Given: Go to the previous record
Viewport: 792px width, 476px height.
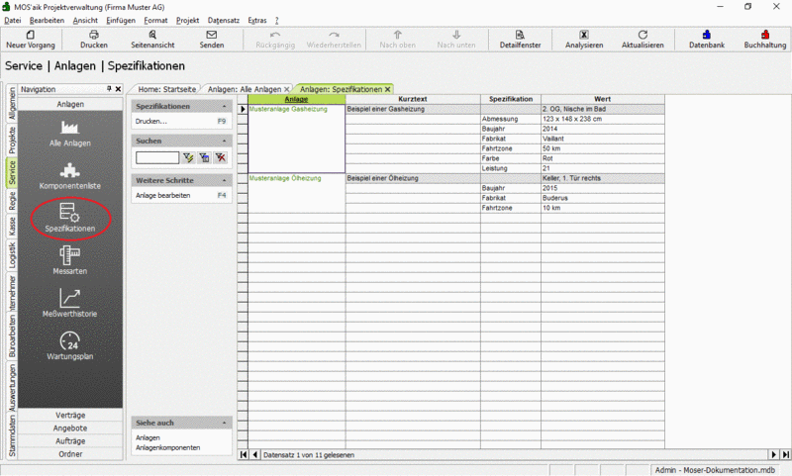Looking at the screenshot, I should [255, 454].
